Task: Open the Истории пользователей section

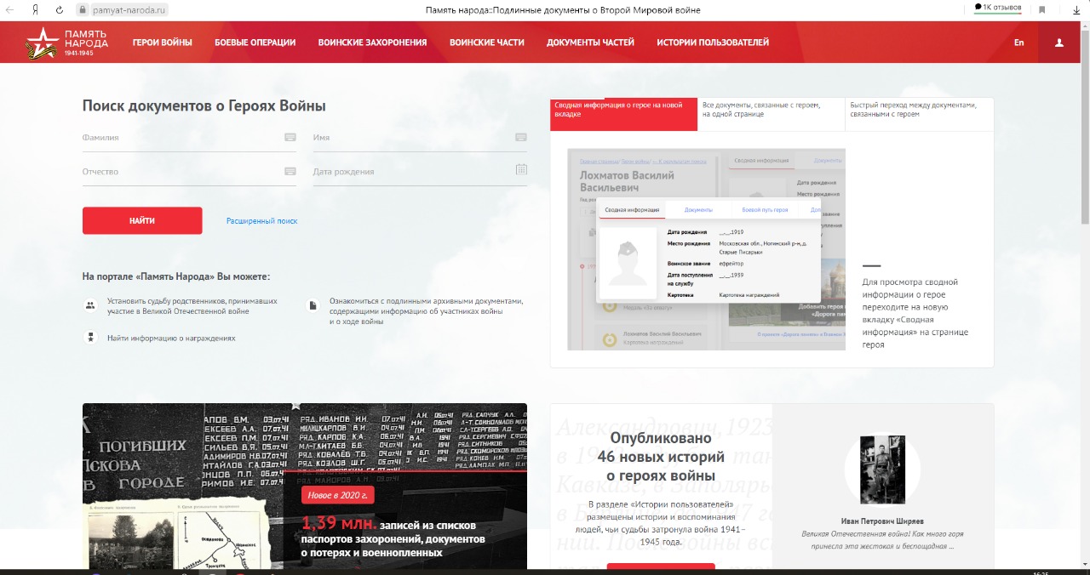Action: [x=713, y=43]
